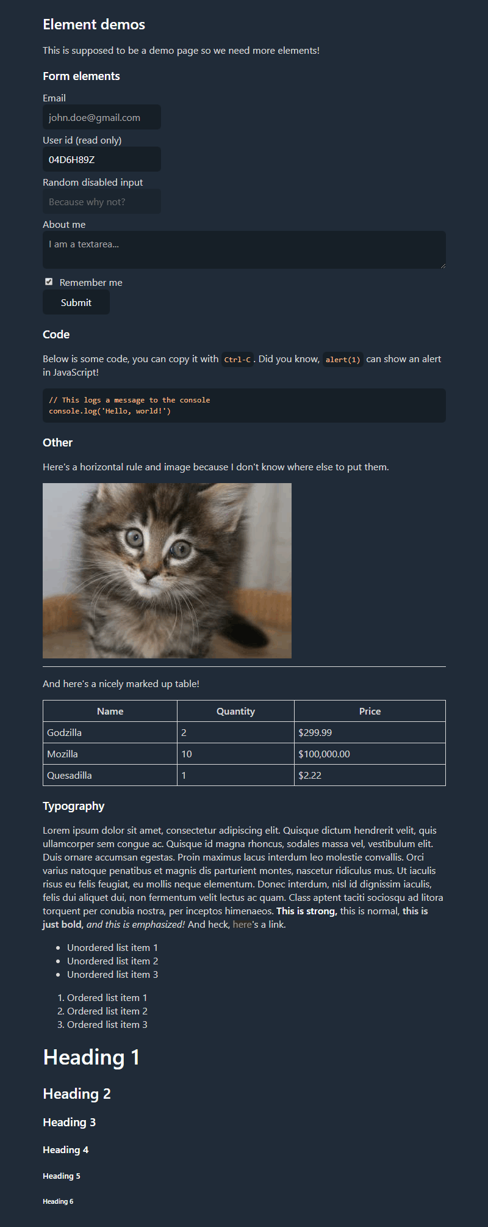
Task: Click the console.log code block
Action: click(x=244, y=406)
